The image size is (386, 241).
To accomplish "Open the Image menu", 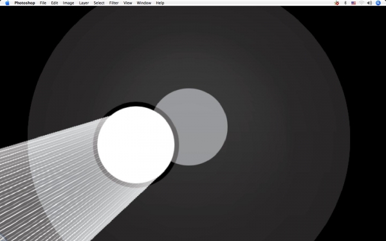I will coord(68,3).
